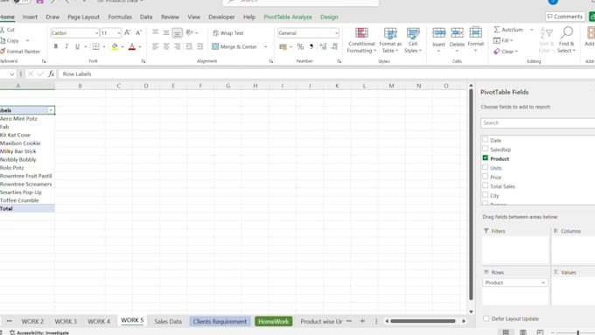Switch to the HomeWork sheet tab
This screenshot has width=595, height=335.
tap(274, 321)
